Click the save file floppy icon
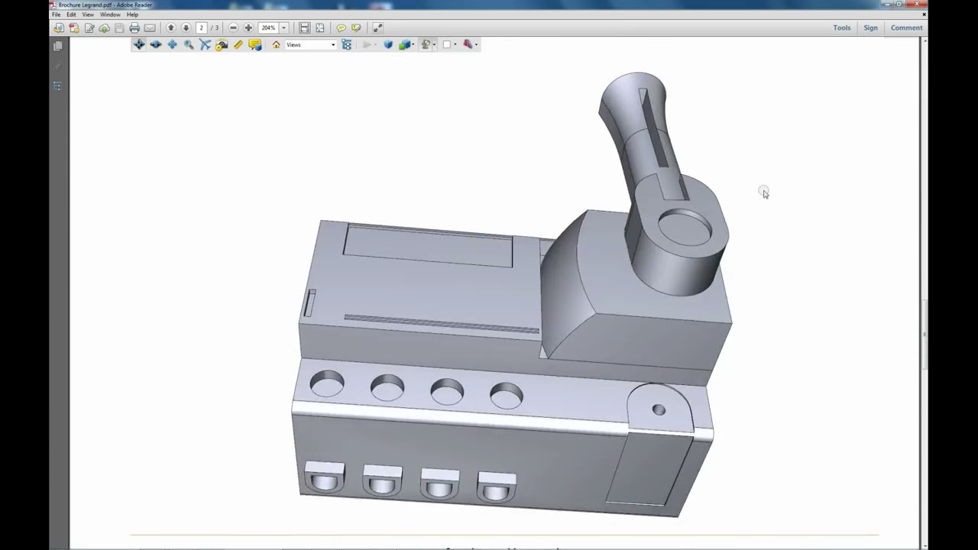This screenshot has height=550, width=978. 119,27
